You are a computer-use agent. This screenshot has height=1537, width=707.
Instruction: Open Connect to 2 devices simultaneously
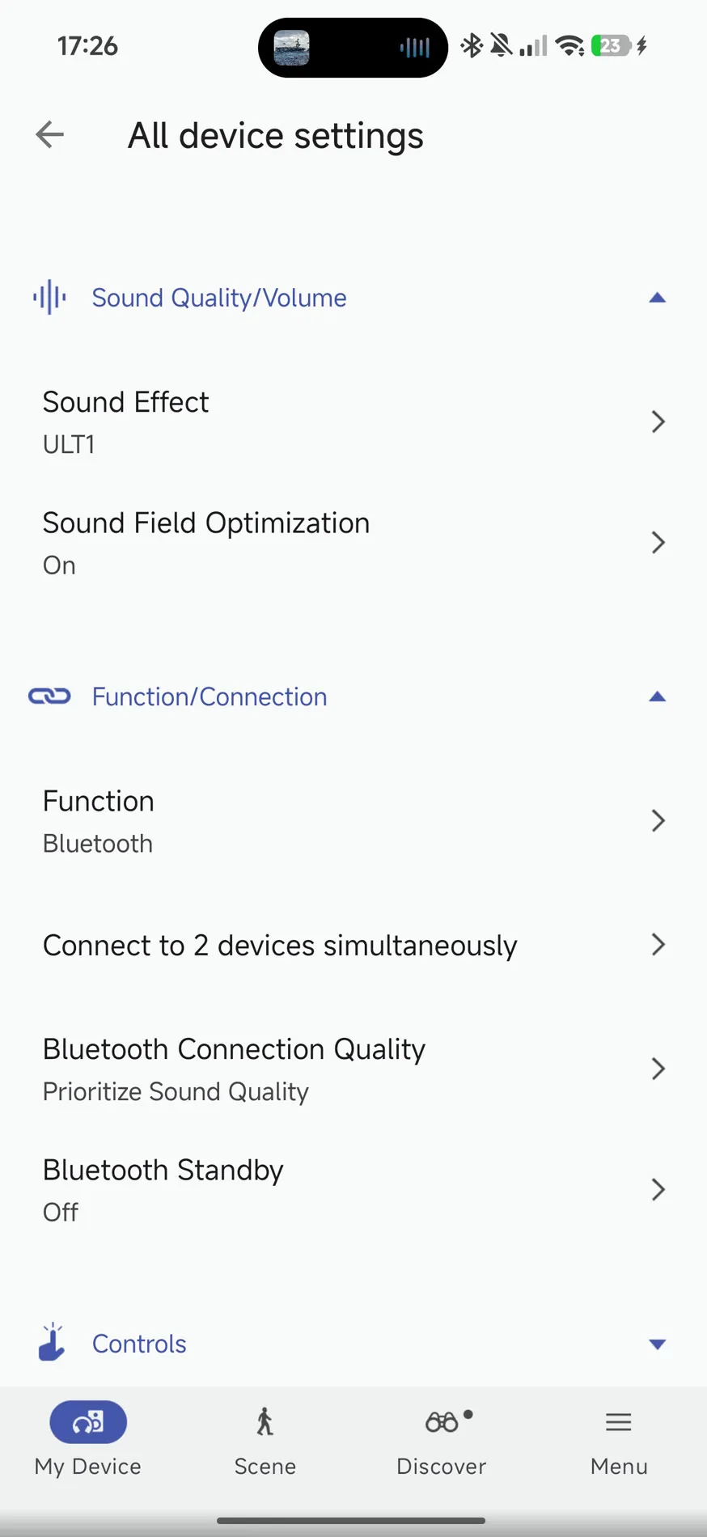(x=353, y=945)
